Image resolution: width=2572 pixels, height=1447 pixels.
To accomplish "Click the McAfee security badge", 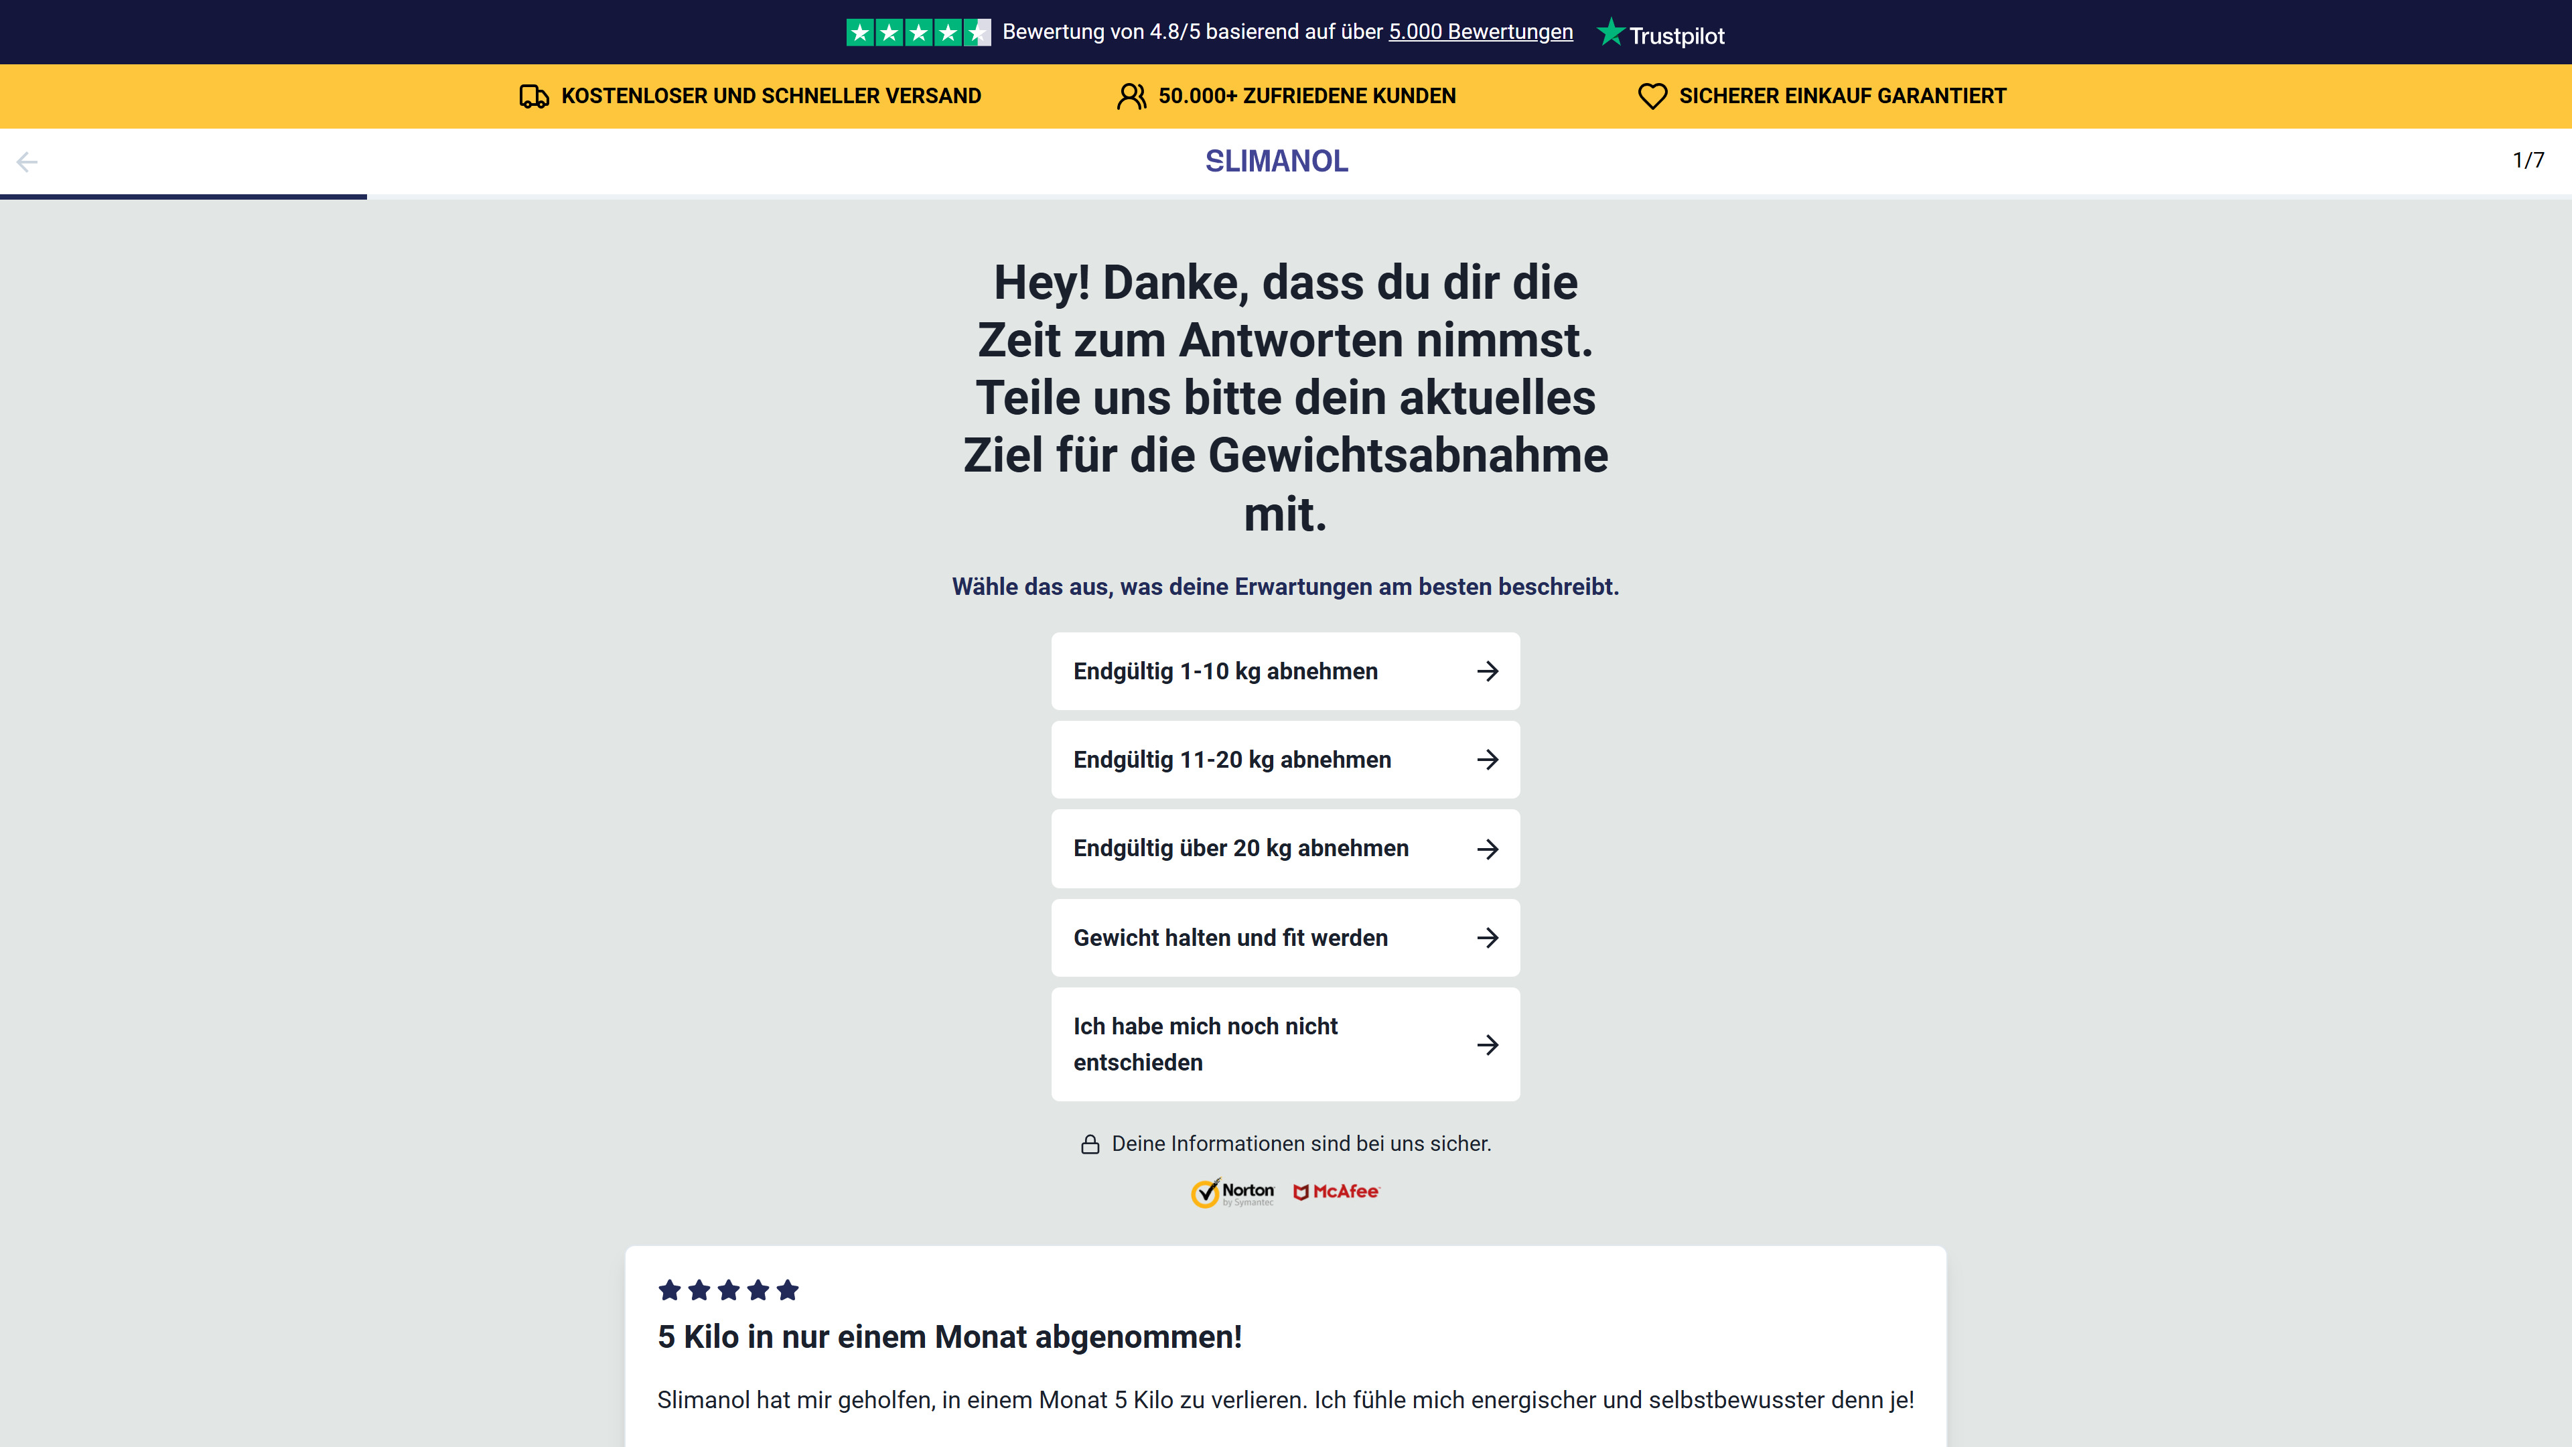I will (x=1336, y=1192).
